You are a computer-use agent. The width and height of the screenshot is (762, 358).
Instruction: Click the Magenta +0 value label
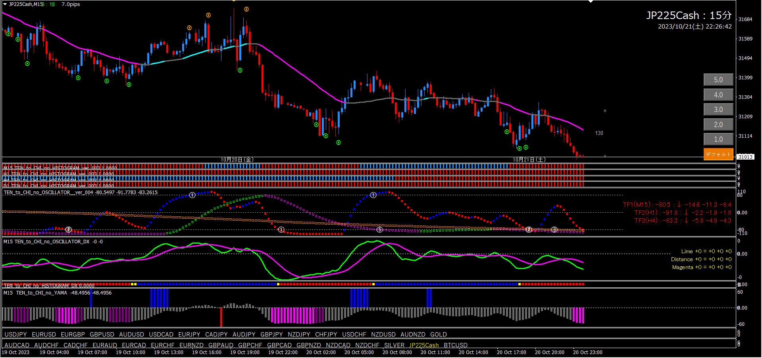(702, 267)
